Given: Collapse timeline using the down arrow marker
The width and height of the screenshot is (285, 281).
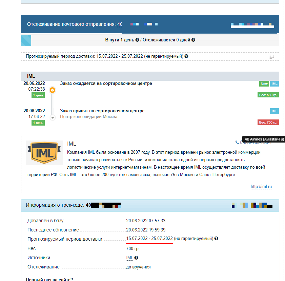Looking at the screenshot, I should (53, 118).
